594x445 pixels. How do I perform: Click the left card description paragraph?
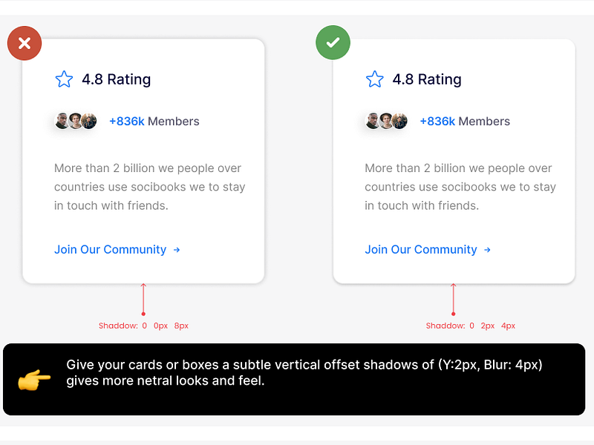[x=149, y=187]
